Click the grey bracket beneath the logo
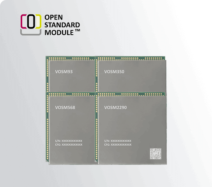The width and height of the screenshot is (212, 187). (x=31, y=32)
